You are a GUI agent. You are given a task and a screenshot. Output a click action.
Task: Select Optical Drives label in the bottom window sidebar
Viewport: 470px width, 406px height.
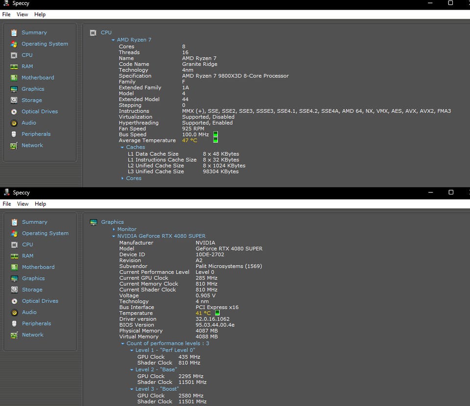40,301
